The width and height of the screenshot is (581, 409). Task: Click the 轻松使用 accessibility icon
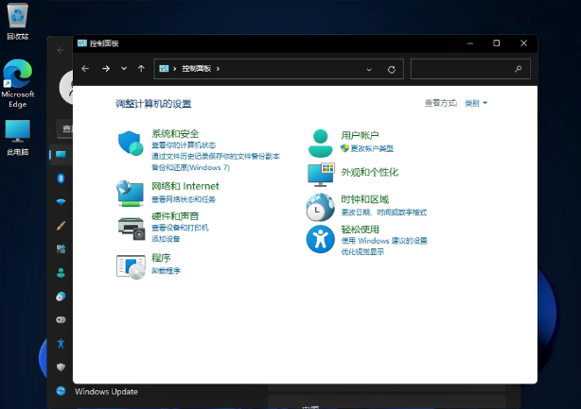point(321,239)
